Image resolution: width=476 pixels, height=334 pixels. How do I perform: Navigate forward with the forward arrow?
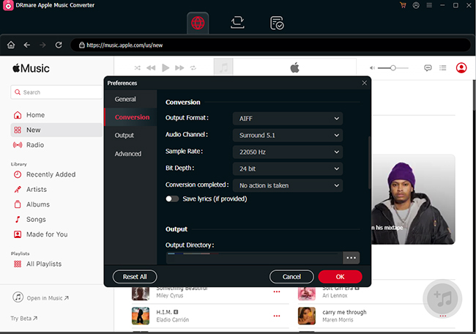click(42, 45)
